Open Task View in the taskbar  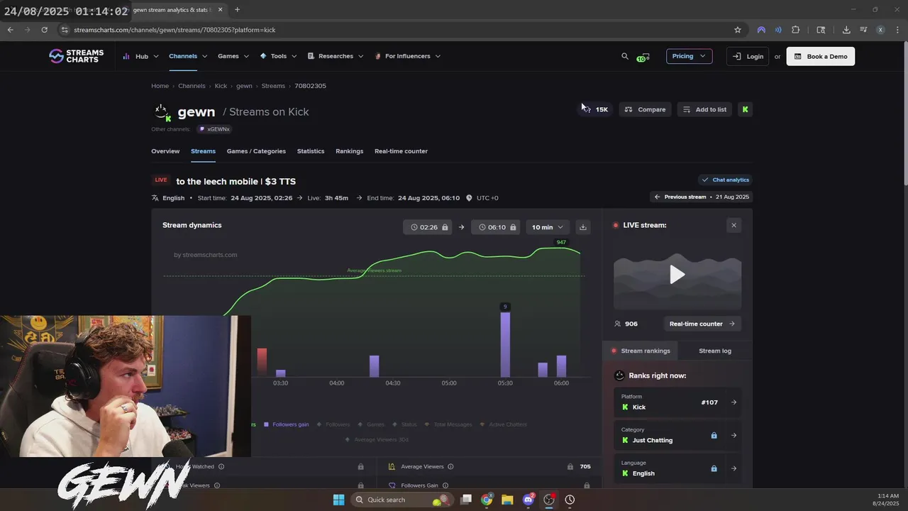[466, 500]
